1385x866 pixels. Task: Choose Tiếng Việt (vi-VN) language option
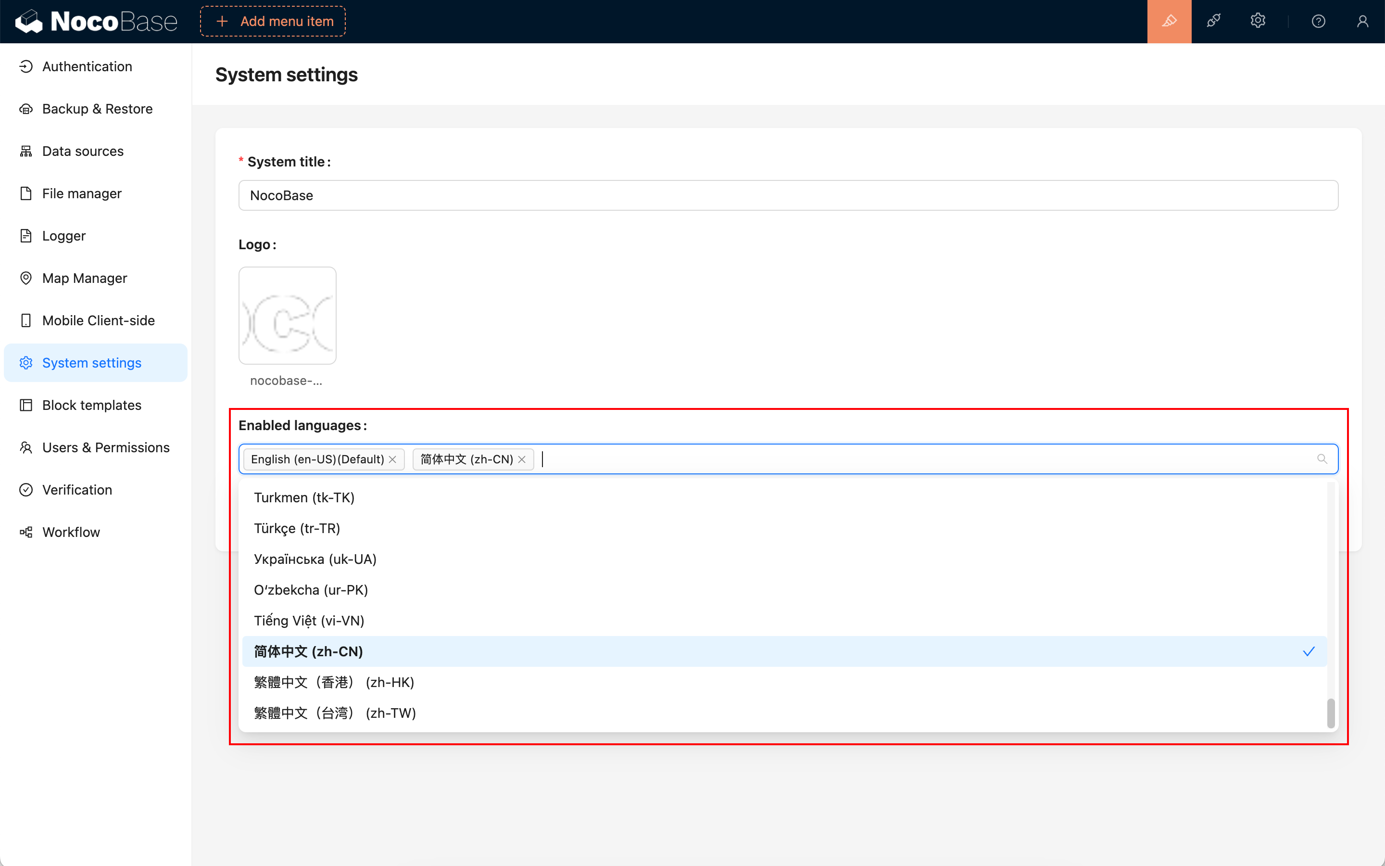(x=309, y=620)
